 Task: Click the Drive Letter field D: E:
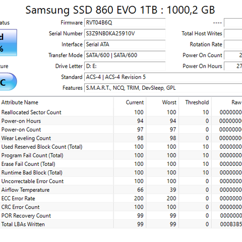coord(125,66)
